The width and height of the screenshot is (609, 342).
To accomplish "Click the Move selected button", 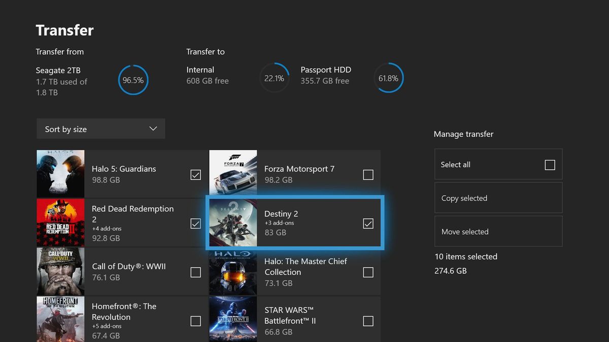I will click(498, 231).
